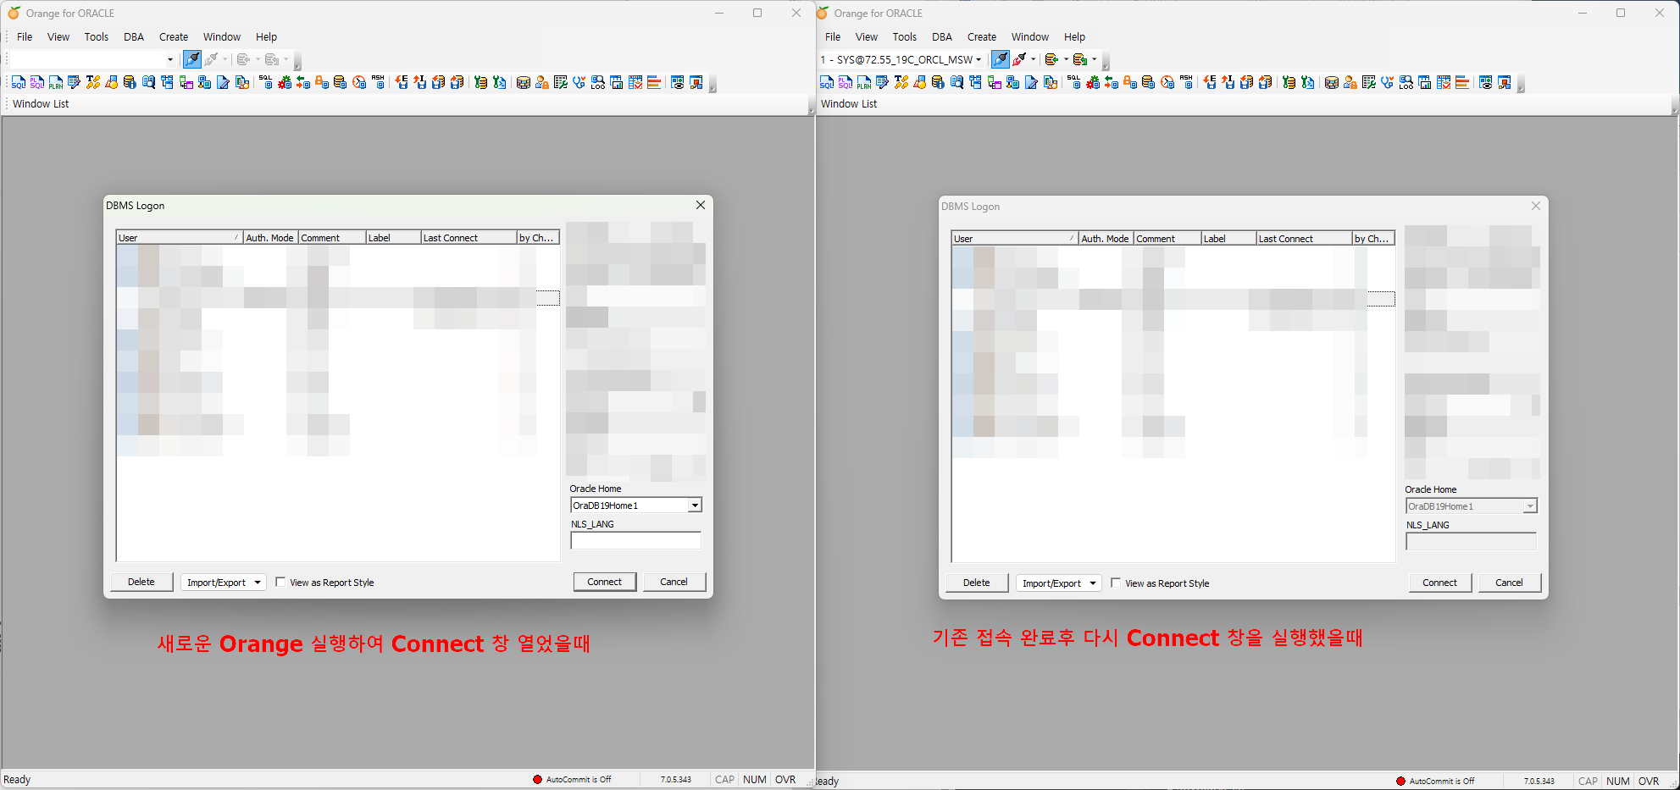This screenshot has height=790, width=1680.
Task: Click lock monitor icon in left window toolbar
Action: 322,82
